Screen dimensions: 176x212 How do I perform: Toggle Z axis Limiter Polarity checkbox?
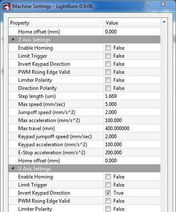click(108, 80)
